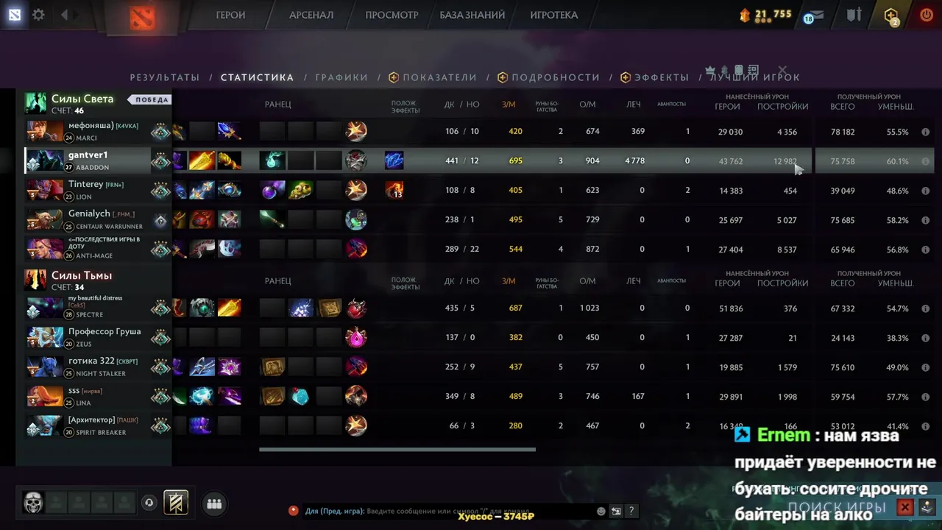Click the red power quit icon

pyautogui.click(x=927, y=15)
